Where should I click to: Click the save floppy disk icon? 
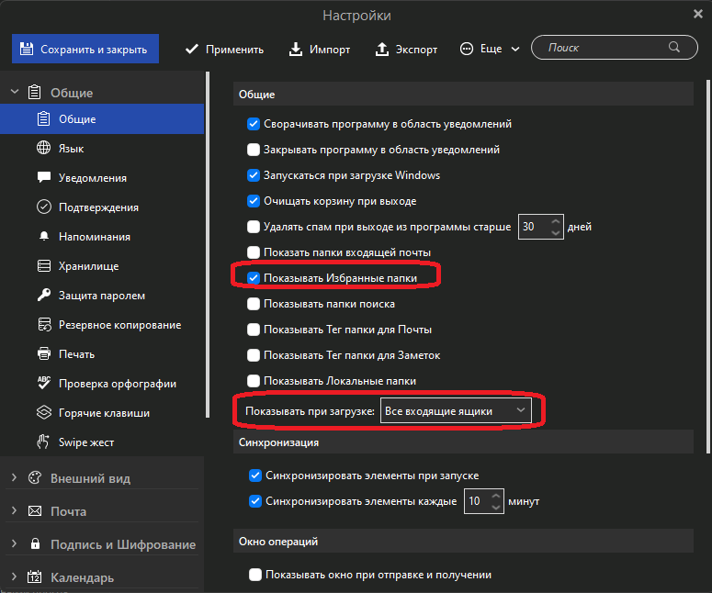click(x=27, y=49)
